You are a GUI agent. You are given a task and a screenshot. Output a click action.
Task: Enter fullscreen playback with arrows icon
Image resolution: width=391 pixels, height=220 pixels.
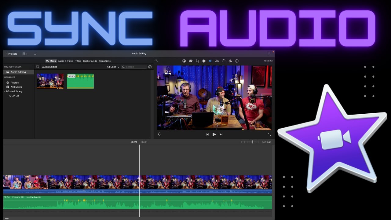coord(269,134)
